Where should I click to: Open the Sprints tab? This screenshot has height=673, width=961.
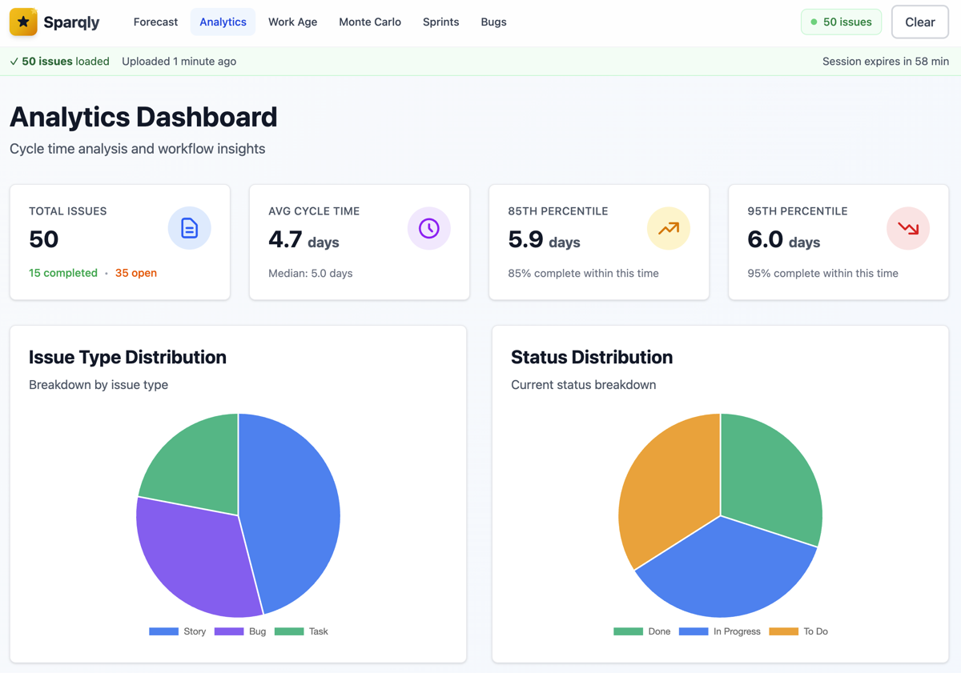pyautogui.click(x=440, y=22)
